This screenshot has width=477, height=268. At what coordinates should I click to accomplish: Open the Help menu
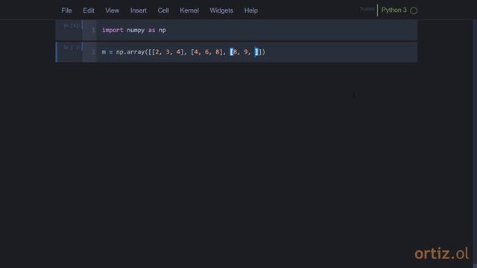(x=251, y=10)
